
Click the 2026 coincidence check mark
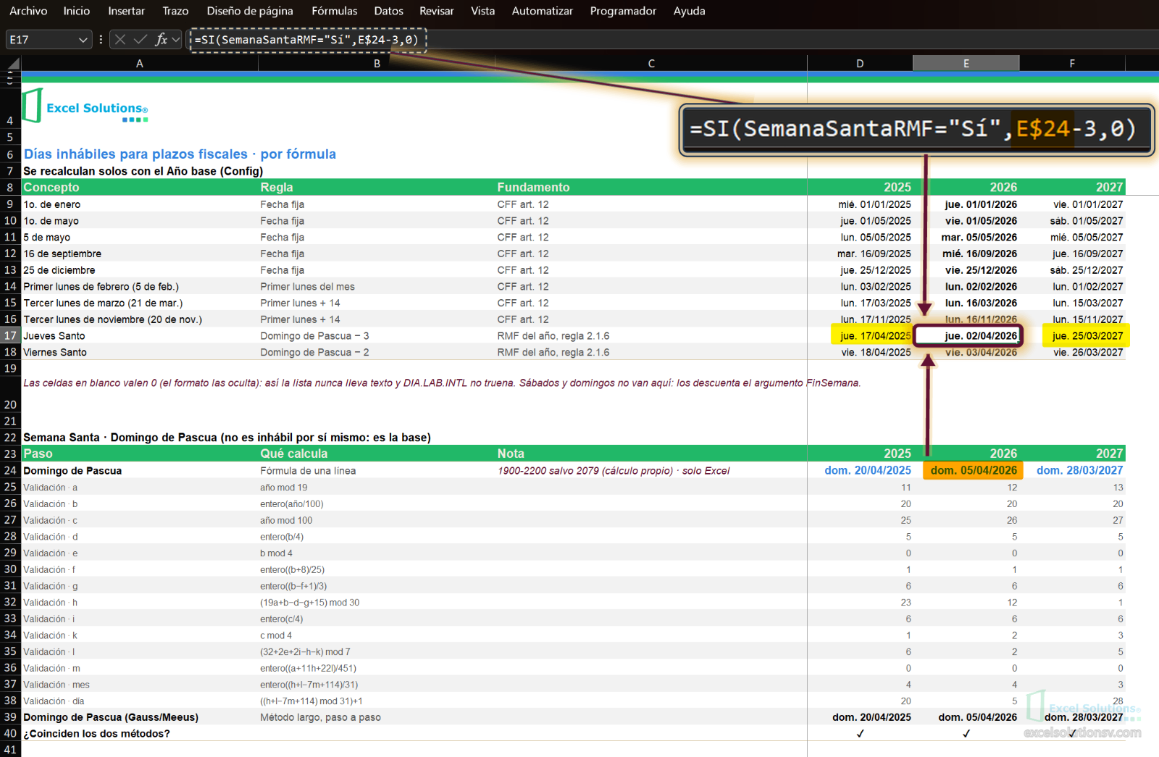click(x=966, y=733)
